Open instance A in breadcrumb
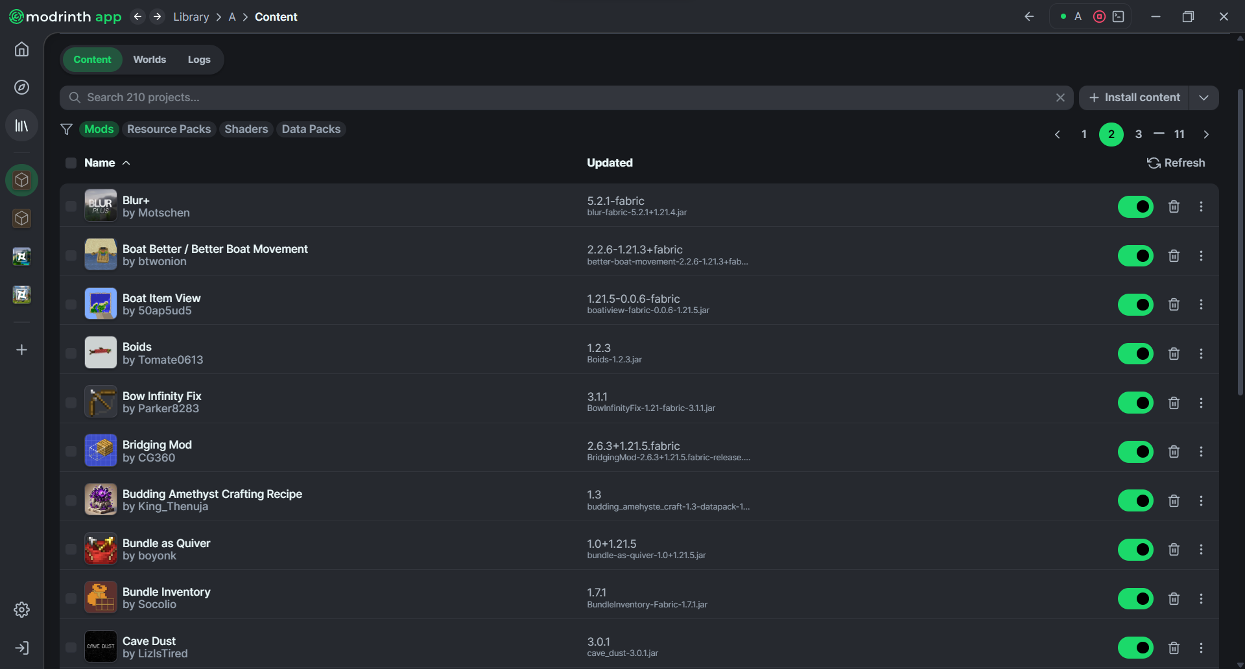1245x669 pixels. 232,17
